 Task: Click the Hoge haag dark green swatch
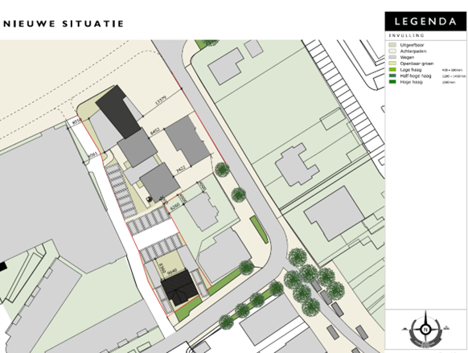click(392, 82)
